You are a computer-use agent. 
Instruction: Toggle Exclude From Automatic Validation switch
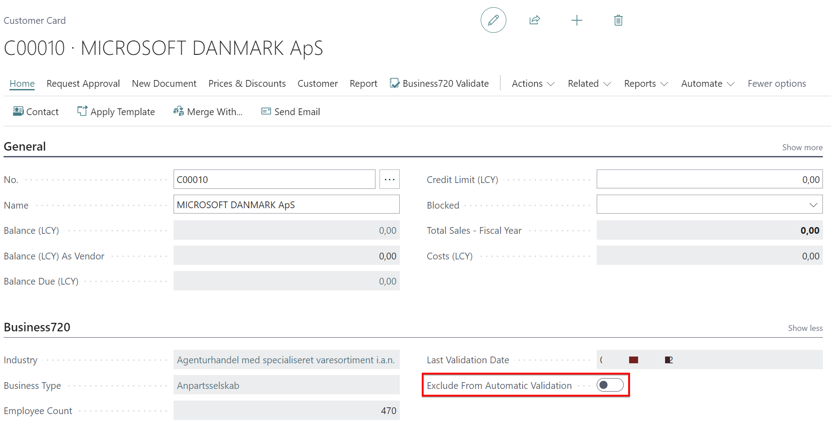pos(610,385)
